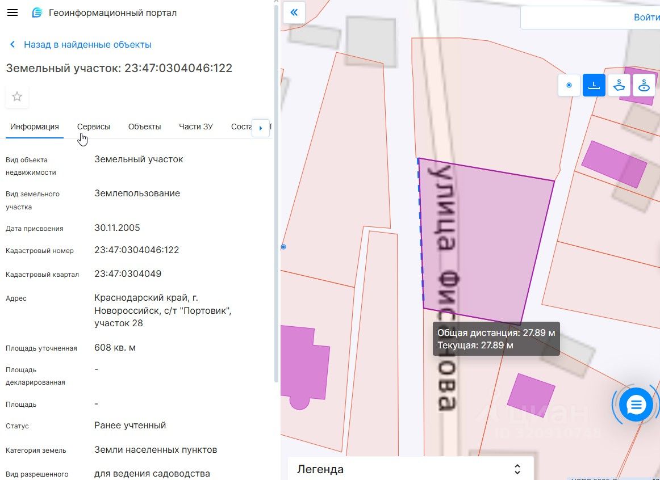Viewport: 660px width, 480px height.
Task: Open the Части ЗУ tab
Action: tap(196, 127)
